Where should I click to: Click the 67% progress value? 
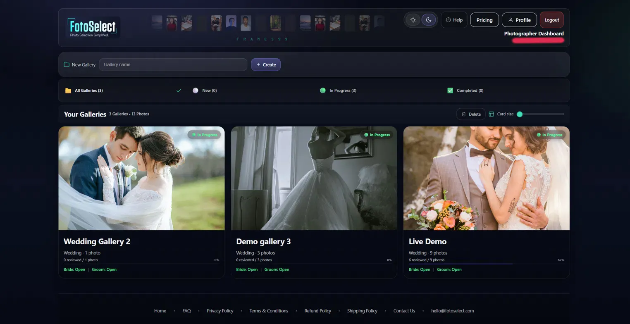pyautogui.click(x=561, y=260)
